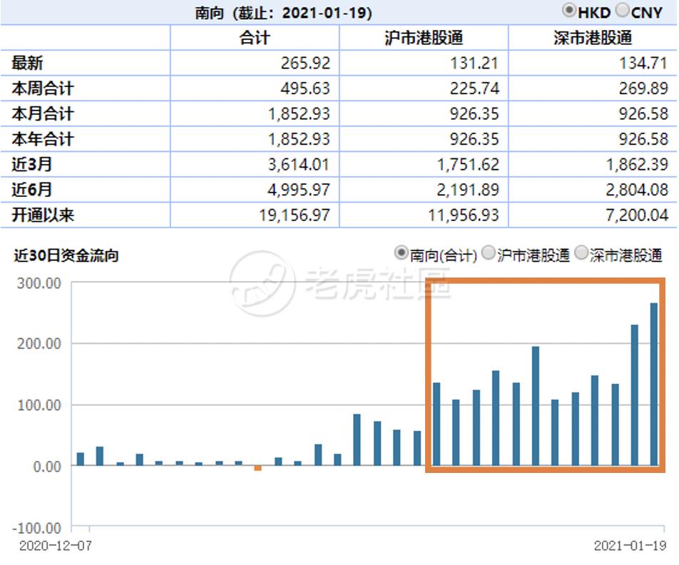This screenshot has width=679, height=565.
Task: Click the 3,614.01 value cell
Action: tap(299, 165)
